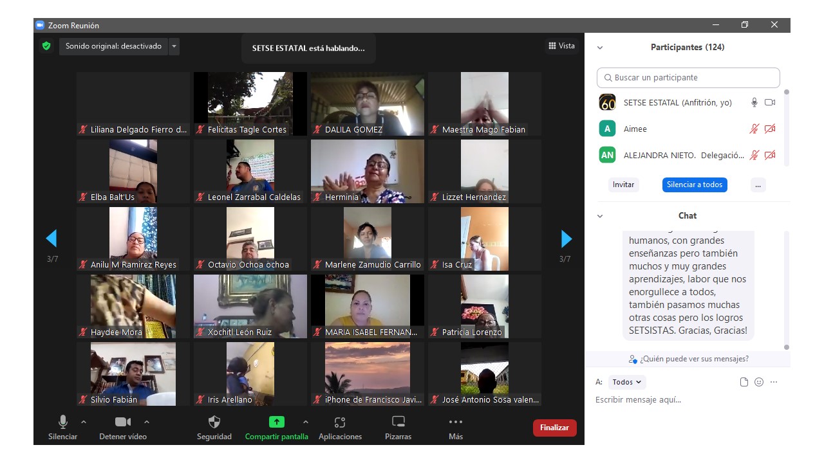Toggle Aimee's muted microphone icon
Image resolution: width=824 pixels, height=463 pixels.
pos(754,129)
